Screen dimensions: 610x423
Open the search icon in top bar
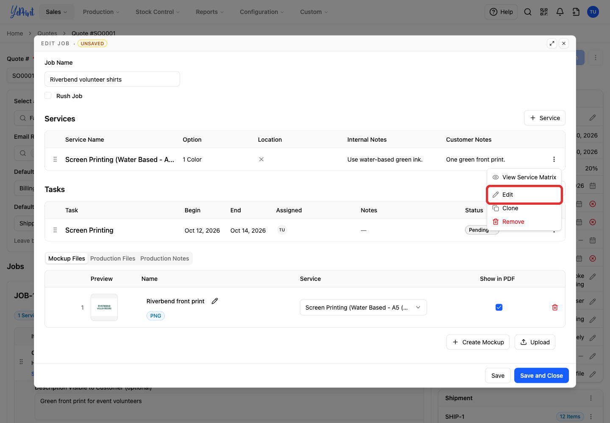click(x=528, y=12)
